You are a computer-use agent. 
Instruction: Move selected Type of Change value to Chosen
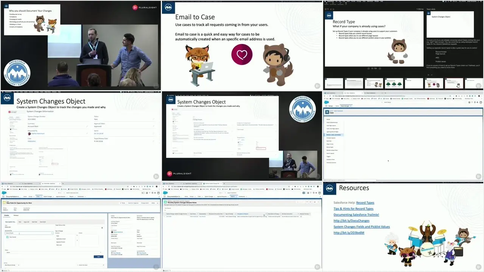click(x=77, y=235)
